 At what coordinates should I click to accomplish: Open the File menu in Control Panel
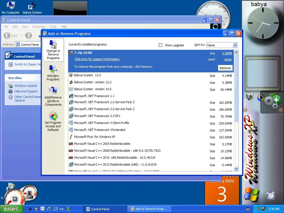[x=6, y=27]
